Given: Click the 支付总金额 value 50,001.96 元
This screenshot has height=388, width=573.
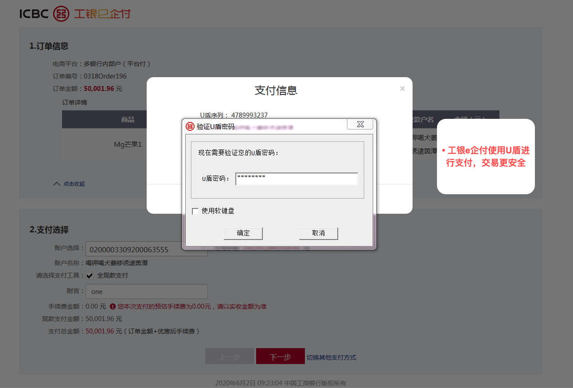Looking at the screenshot, I should tap(104, 331).
